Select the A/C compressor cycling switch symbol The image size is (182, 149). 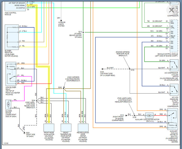[x=174, y=65]
